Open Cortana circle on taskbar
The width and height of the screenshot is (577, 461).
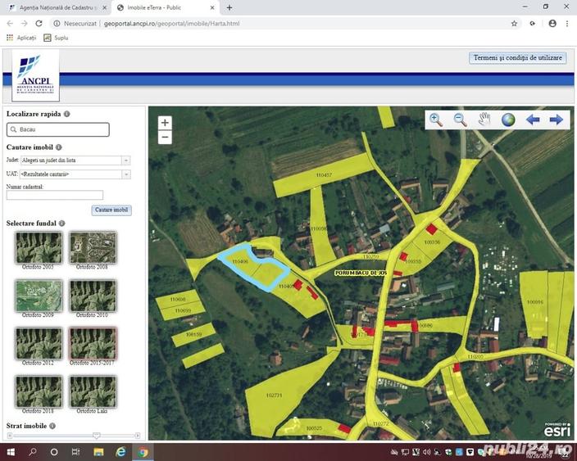tap(54, 452)
